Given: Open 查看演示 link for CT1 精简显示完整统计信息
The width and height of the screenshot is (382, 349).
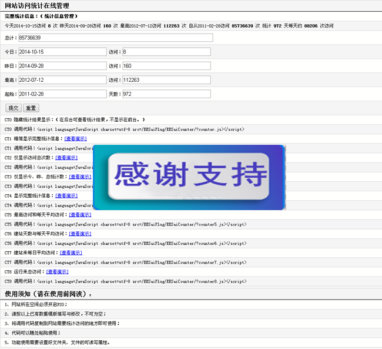Looking at the screenshot, I should click(x=76, y=139).
